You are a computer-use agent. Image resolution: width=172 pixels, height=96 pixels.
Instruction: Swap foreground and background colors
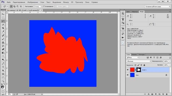click(4, 84)
